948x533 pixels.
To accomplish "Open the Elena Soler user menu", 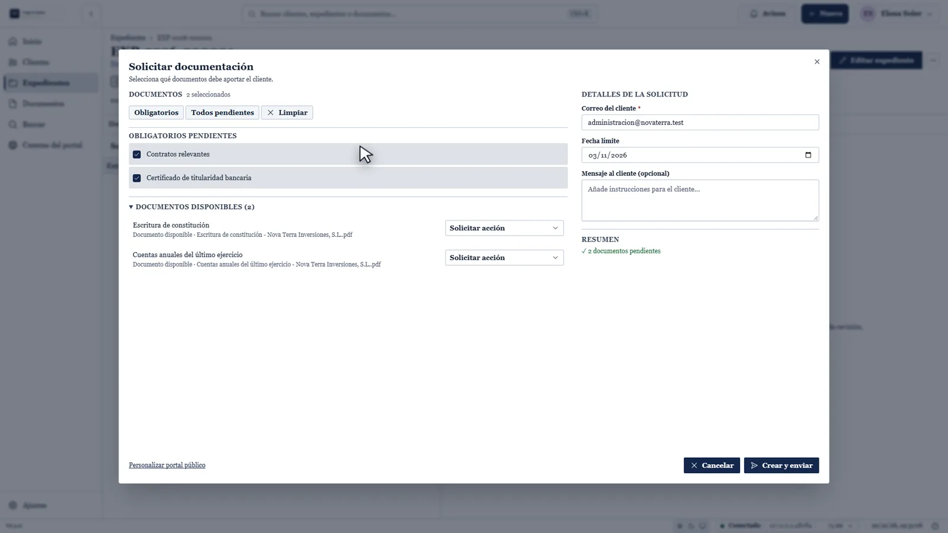I will tap(898, 14).
